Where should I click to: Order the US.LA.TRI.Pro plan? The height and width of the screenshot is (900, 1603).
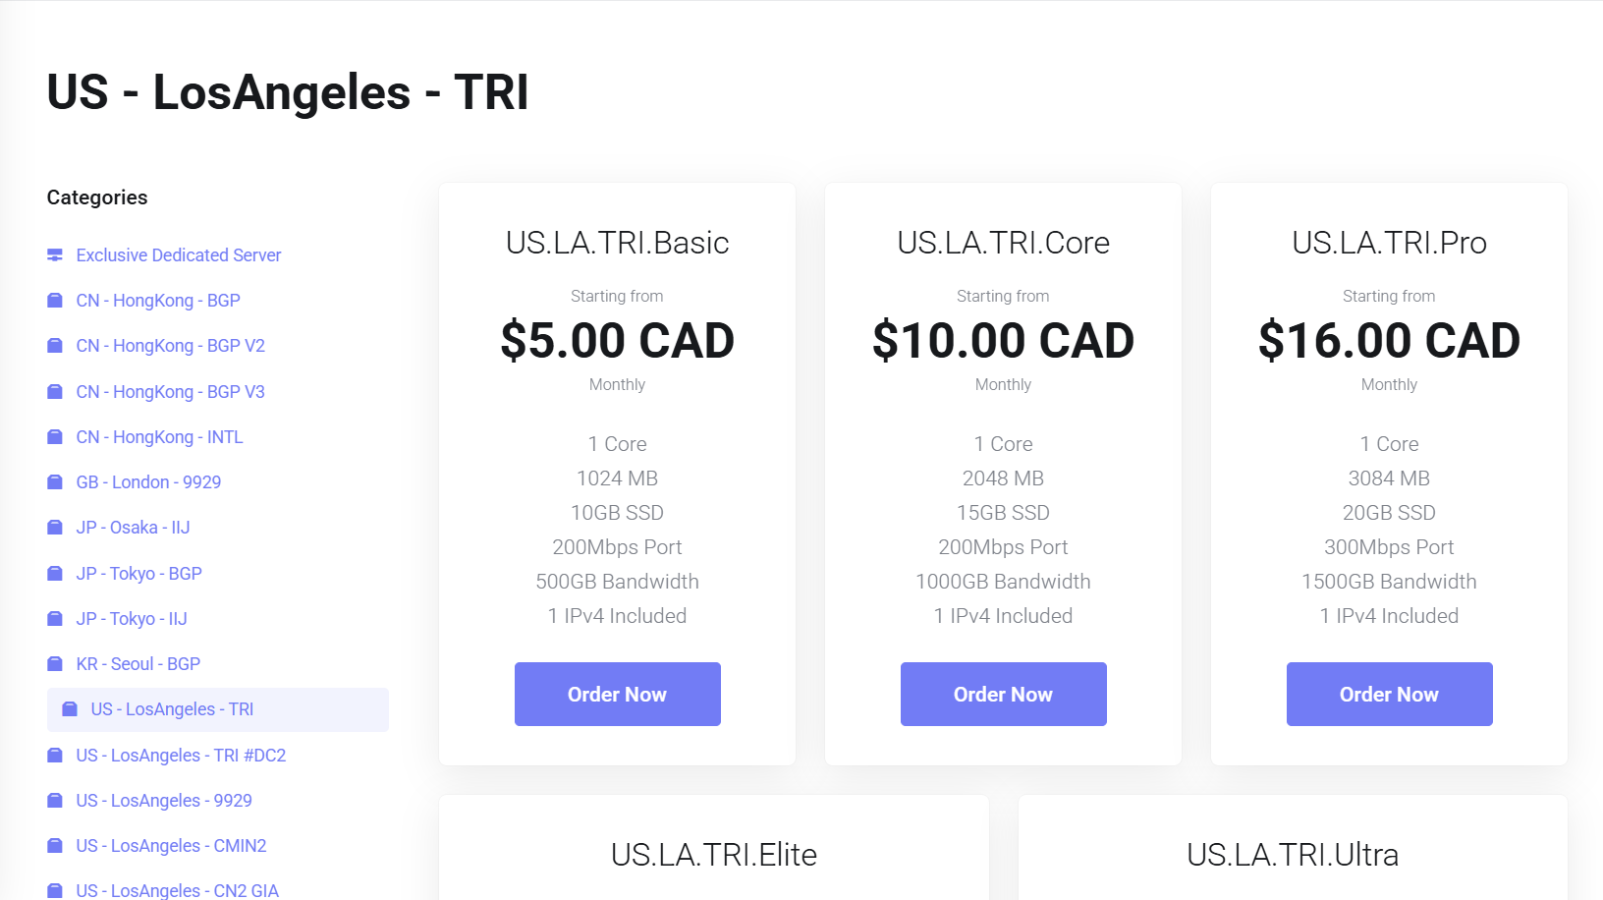[x=1389, y=694]
